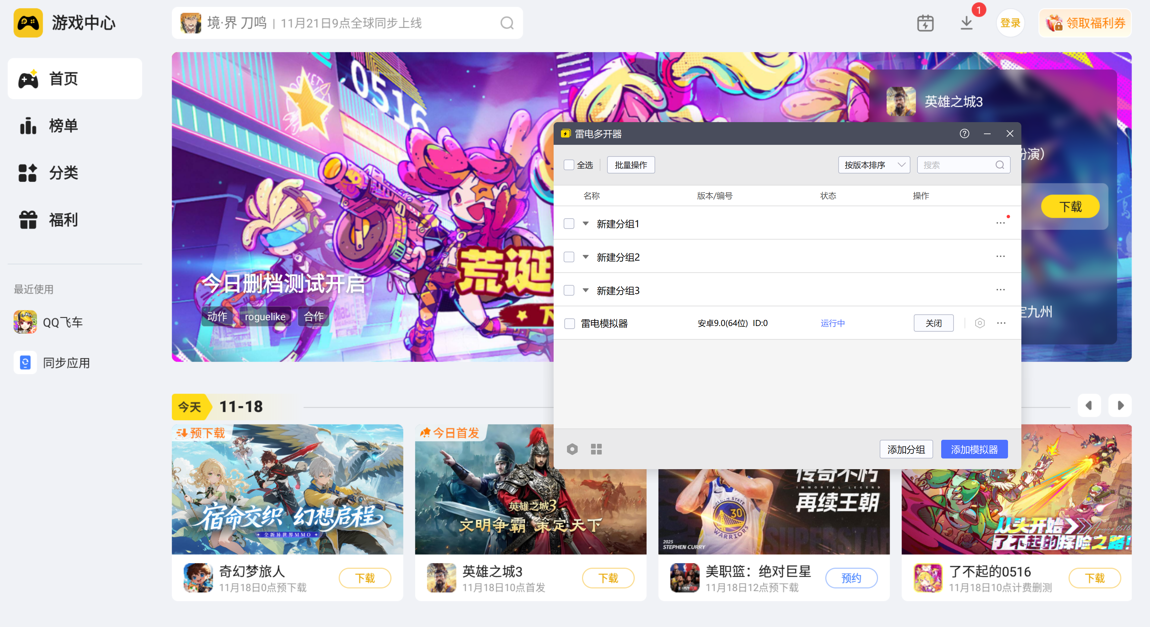Open help icon in 雷电多开器 title bar
This screenshot has width=1150, height=627.
click(964, 134)
